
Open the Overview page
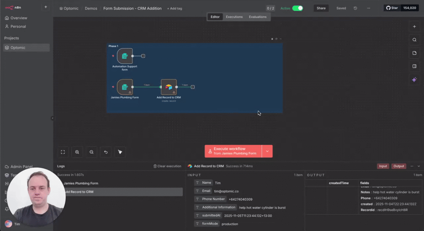[16, 18]
